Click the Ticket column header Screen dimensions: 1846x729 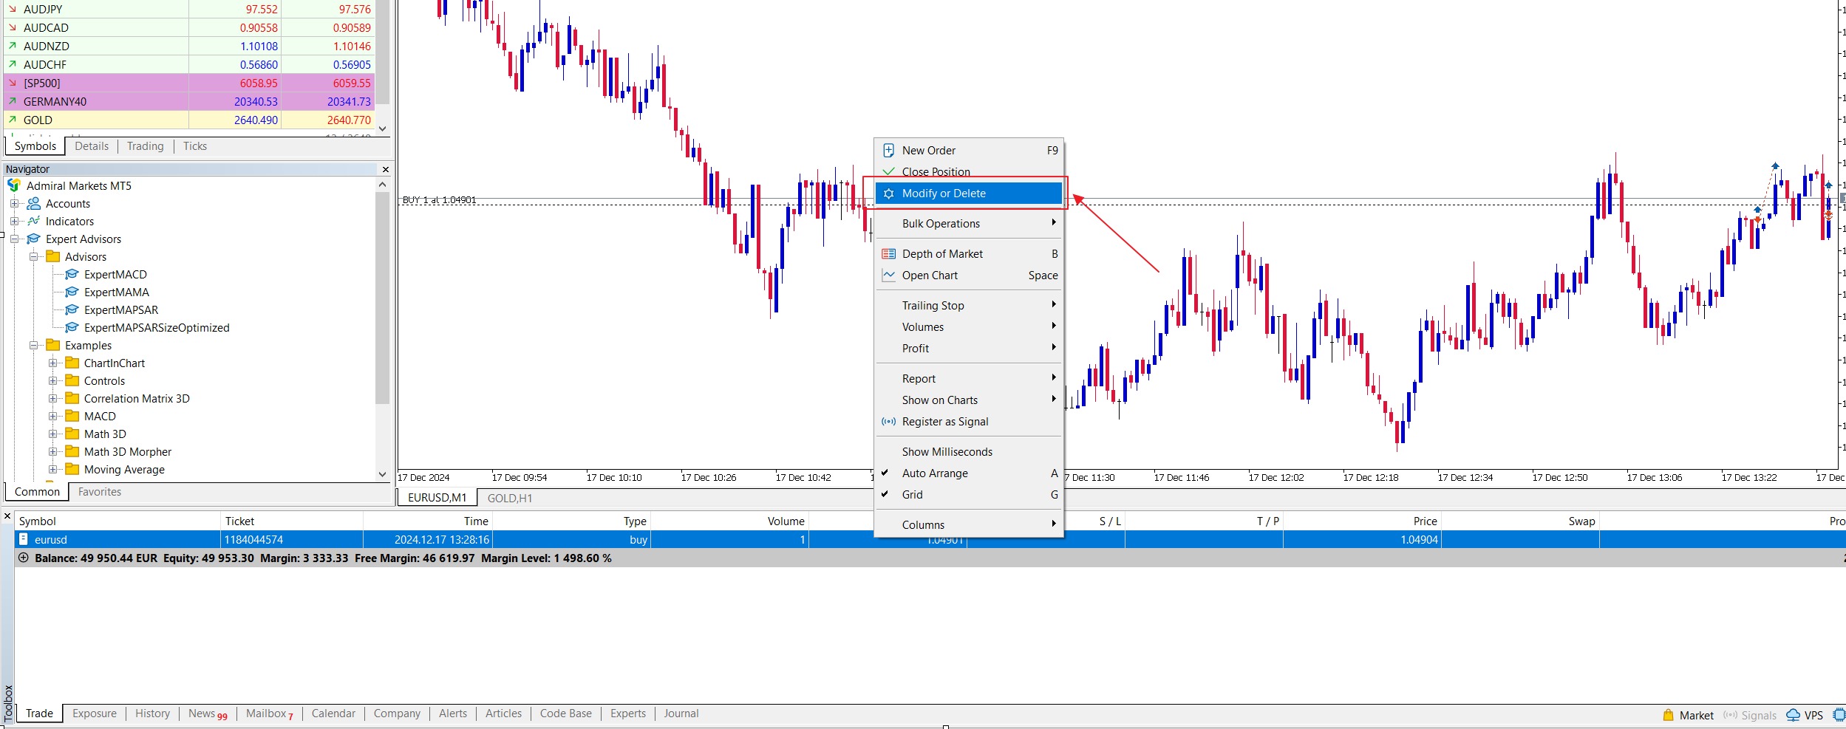292,521
